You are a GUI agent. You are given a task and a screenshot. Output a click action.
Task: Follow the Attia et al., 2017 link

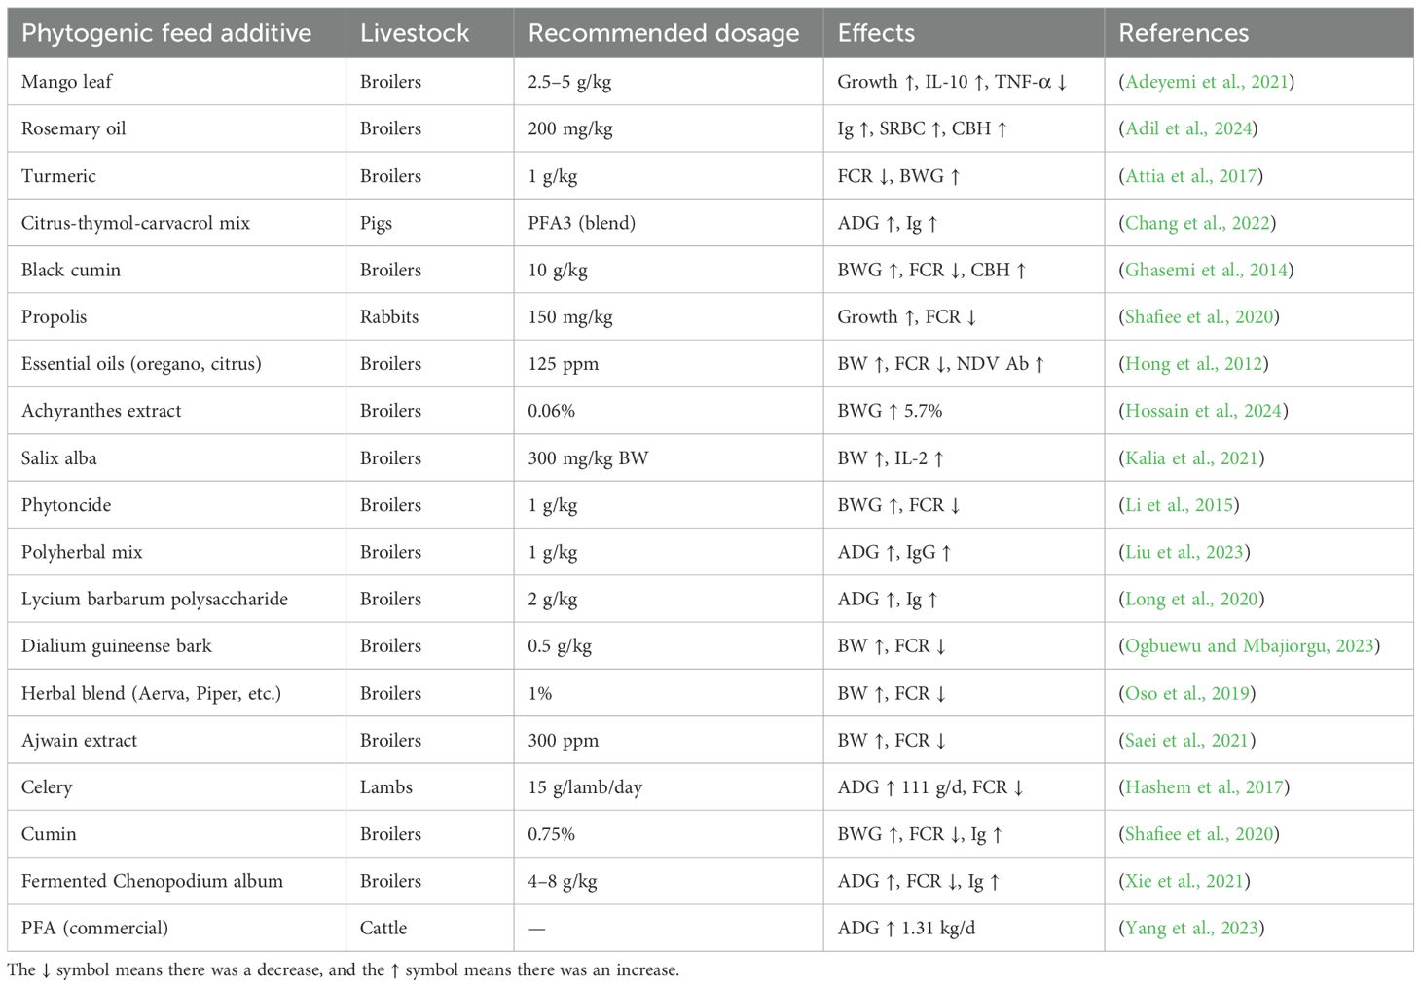click(1189, 176)
